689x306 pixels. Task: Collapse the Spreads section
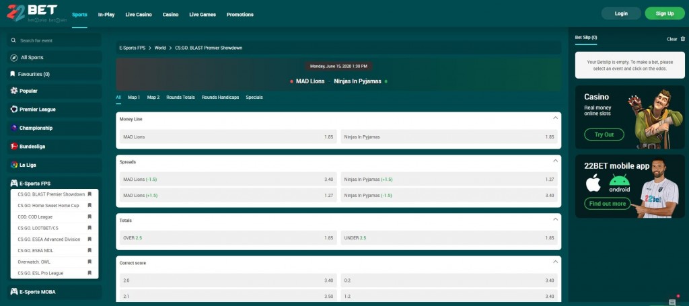point(555,161)
